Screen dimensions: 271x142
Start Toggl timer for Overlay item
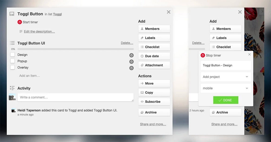(x=131, y=68)
